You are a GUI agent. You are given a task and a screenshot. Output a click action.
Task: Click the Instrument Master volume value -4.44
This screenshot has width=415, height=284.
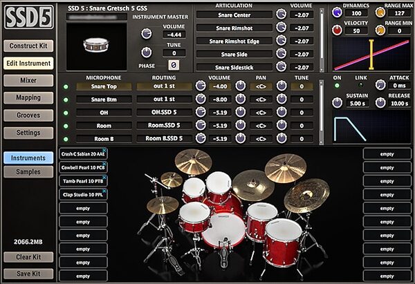pyautogui.click(x=174, y=35)
